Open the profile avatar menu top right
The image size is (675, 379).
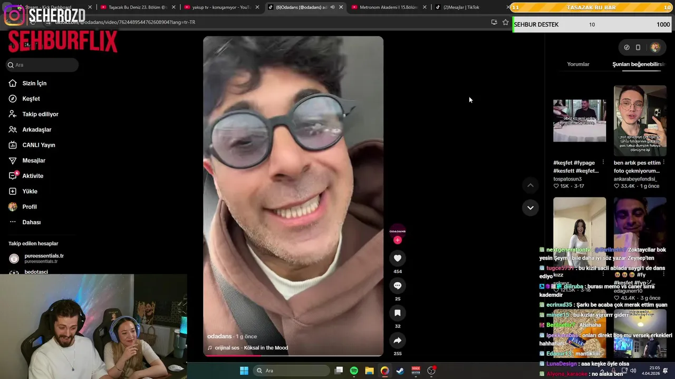[655, 47]
